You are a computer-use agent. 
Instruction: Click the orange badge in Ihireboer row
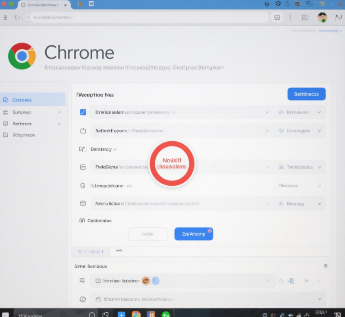pyautogui.click(x=146, y=280)
